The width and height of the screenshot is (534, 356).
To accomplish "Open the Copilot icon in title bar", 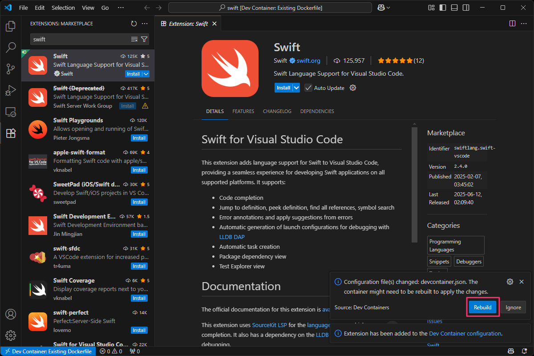I will (x=381, y=8).
